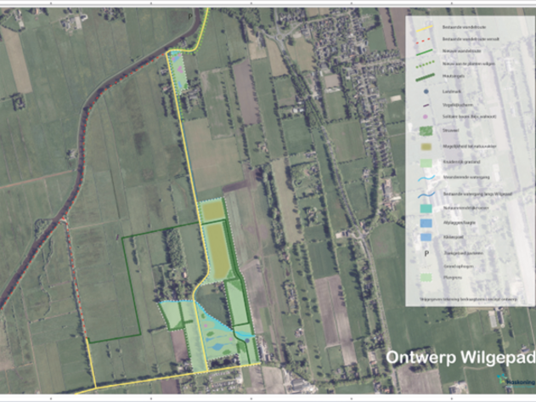Click the yellow existing walking route legend line
This screenshot has height=402, width=536.
click(x=425, y=28)
